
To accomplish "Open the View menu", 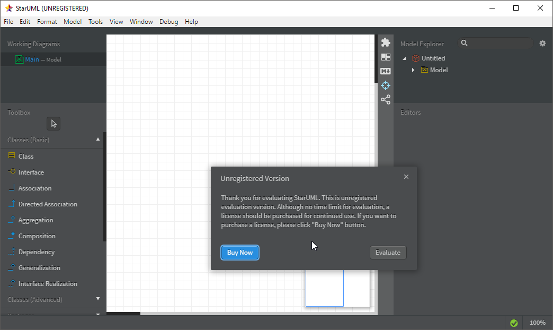I will [x=116, y=22].
